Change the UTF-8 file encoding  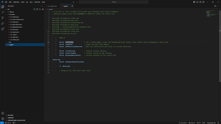[199, 123]
